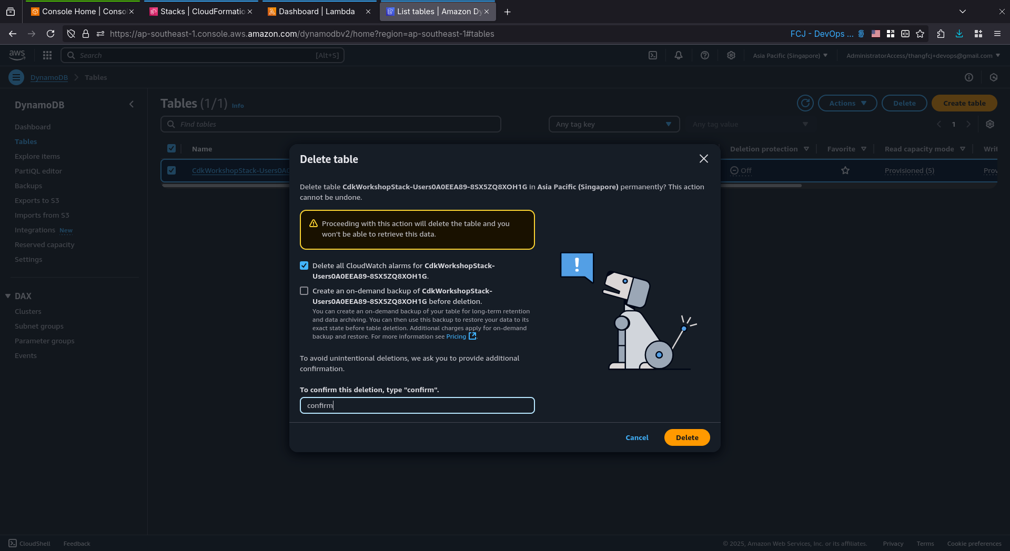Switch to Console Home browser tab
Screen dimensions: 1010x551
(83, 12)
